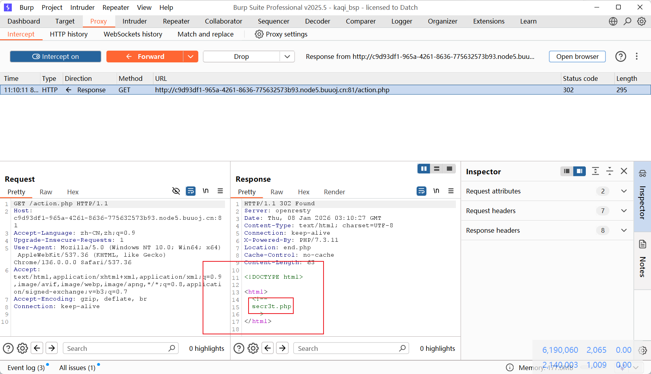Click the intercept help question mark icon
The height and width of the screenshot is (374, 651).
(x=621, y=57)
